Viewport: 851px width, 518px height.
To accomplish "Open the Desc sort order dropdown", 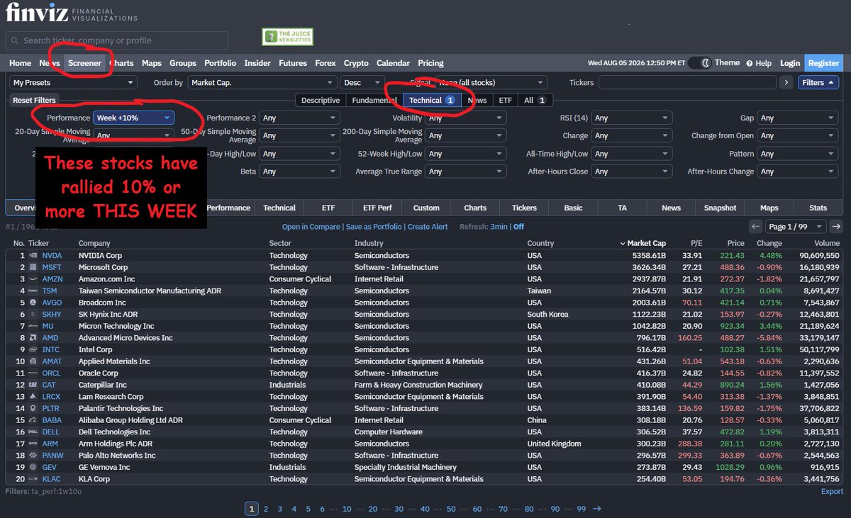I will [362, 82].
